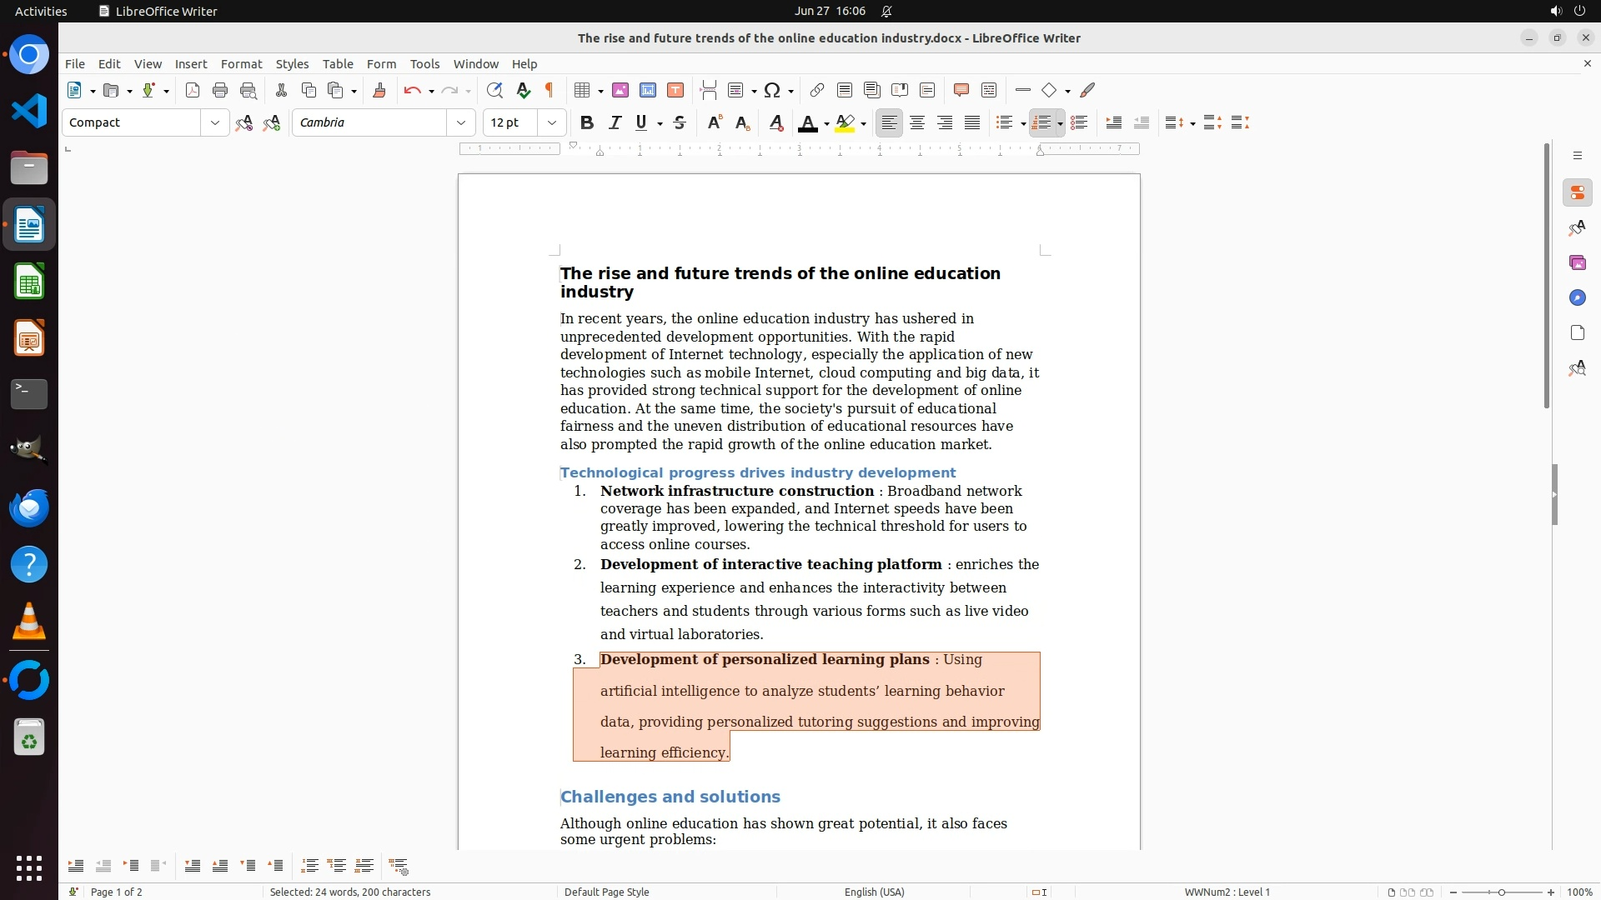Open the font size dropdown list
1601x900 pixels.
tap(552, 123)
